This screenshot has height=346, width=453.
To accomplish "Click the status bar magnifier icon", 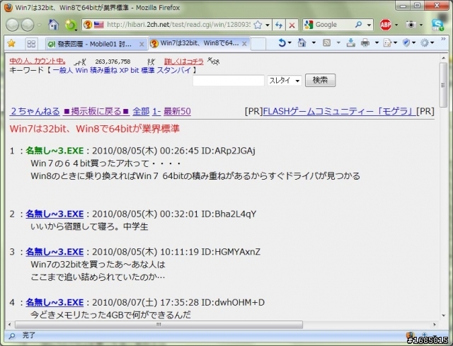I will 12,336.
